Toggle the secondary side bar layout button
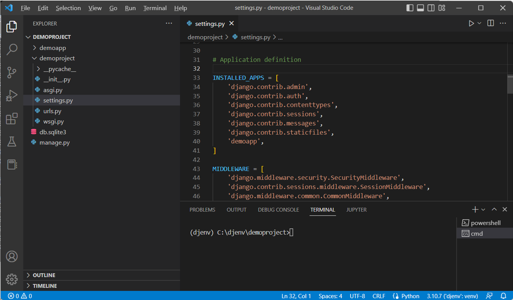Viewport: 513px width, 300px height. pos(431,8)
